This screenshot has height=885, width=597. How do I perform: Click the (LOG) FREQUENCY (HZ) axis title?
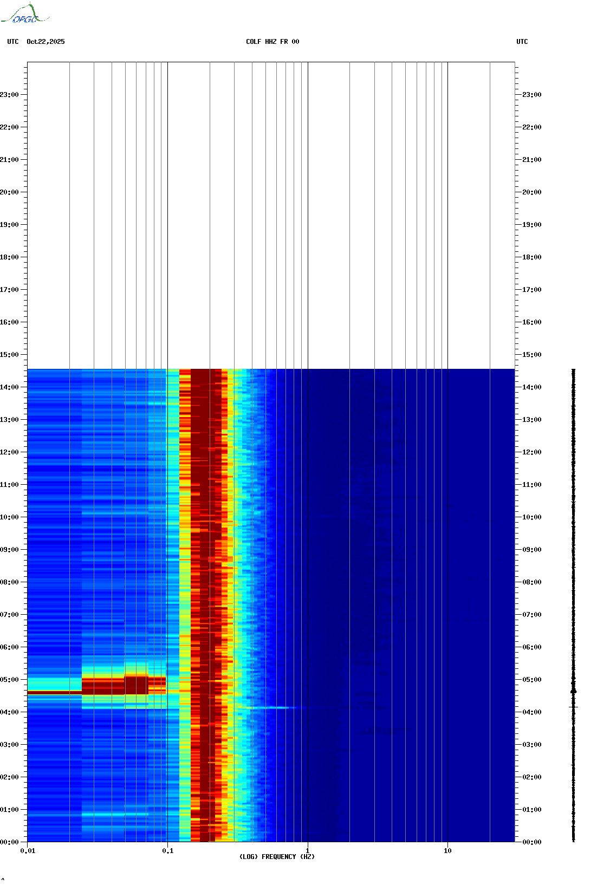pos(277,857)
